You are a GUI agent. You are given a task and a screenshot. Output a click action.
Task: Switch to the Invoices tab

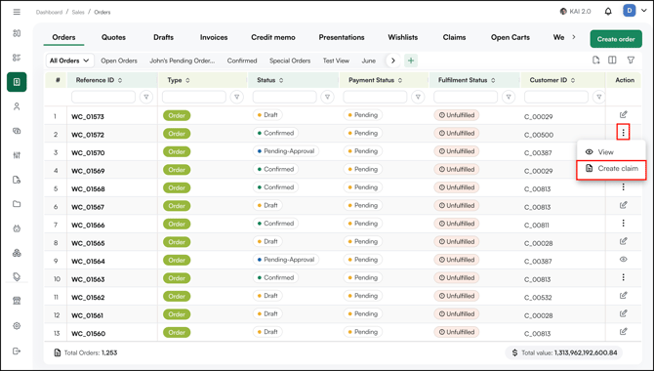(x=214, y=37)
